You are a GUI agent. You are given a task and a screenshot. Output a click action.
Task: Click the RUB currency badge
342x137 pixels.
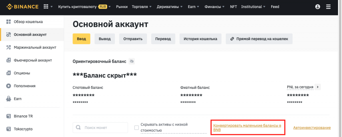pyautogui.click(x=103, y=7)
